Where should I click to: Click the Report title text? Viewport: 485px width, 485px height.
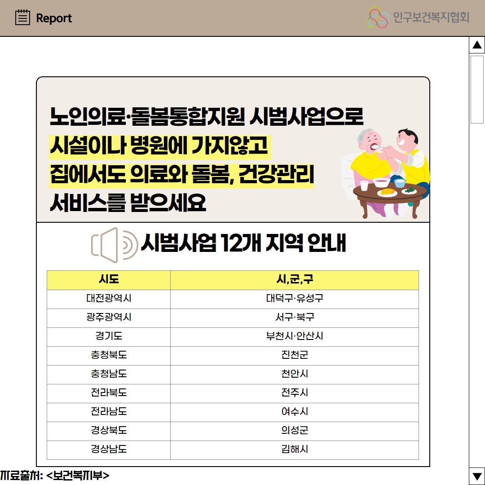54,18
